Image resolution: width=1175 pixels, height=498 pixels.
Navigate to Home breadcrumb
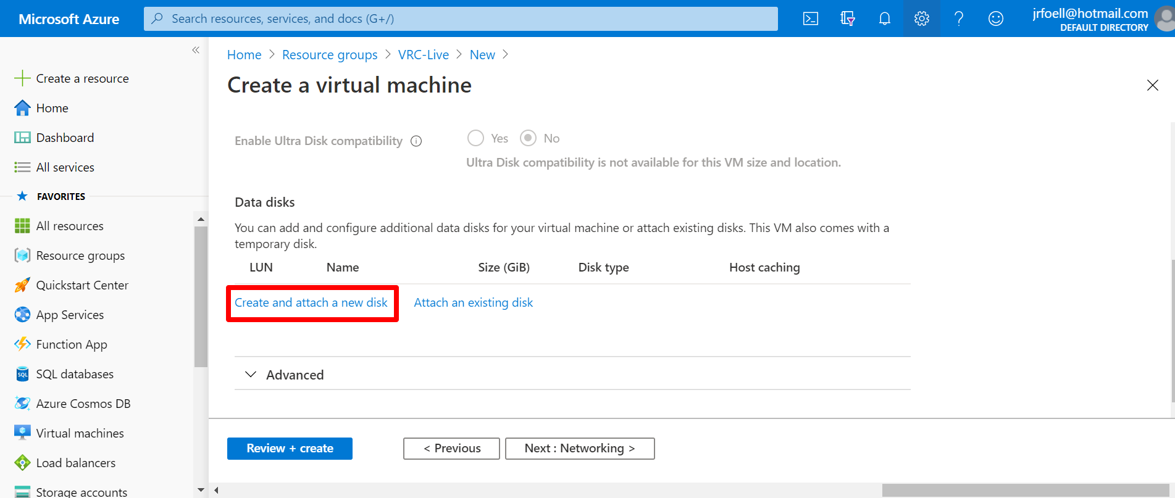[245, 55]
